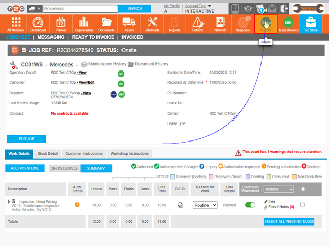
Task: Open the Issue2Invoice i2i module
Action: [288, 24]
